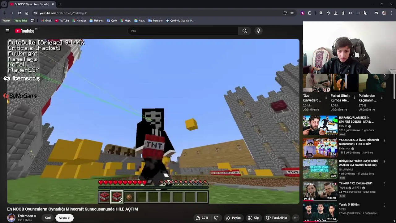
Task: Open the history clock extension
Action: pyautogui.click(x=328, y=13)
